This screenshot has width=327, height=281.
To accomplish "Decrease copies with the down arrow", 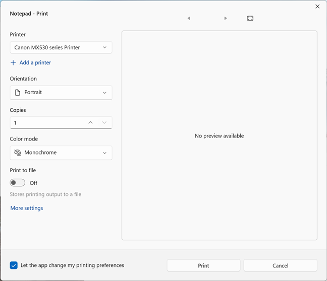I will 104,122.
